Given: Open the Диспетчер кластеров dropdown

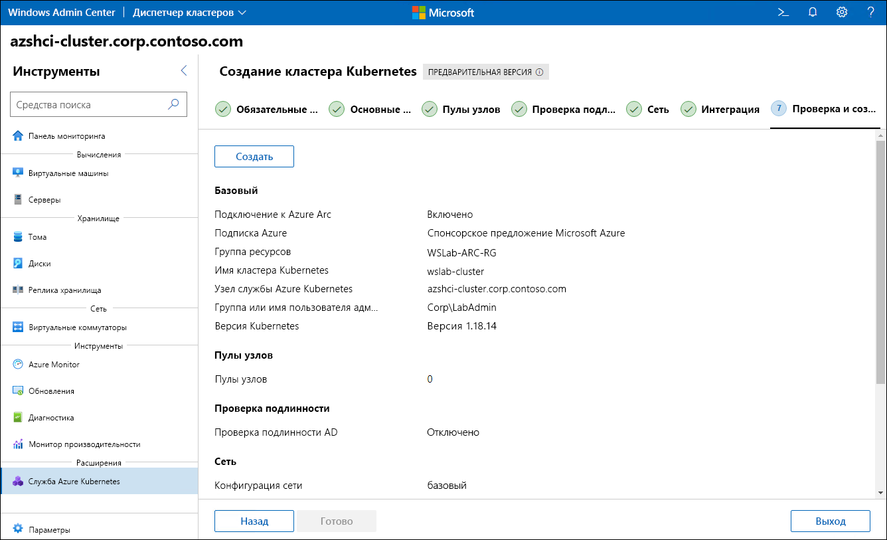Looking at the screenshot, I should tap(189, 12).
